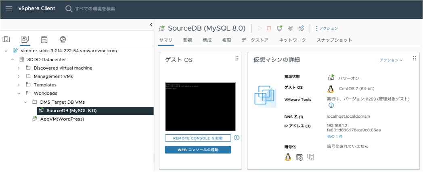Switch to the 権限 tab

[226, 40]
